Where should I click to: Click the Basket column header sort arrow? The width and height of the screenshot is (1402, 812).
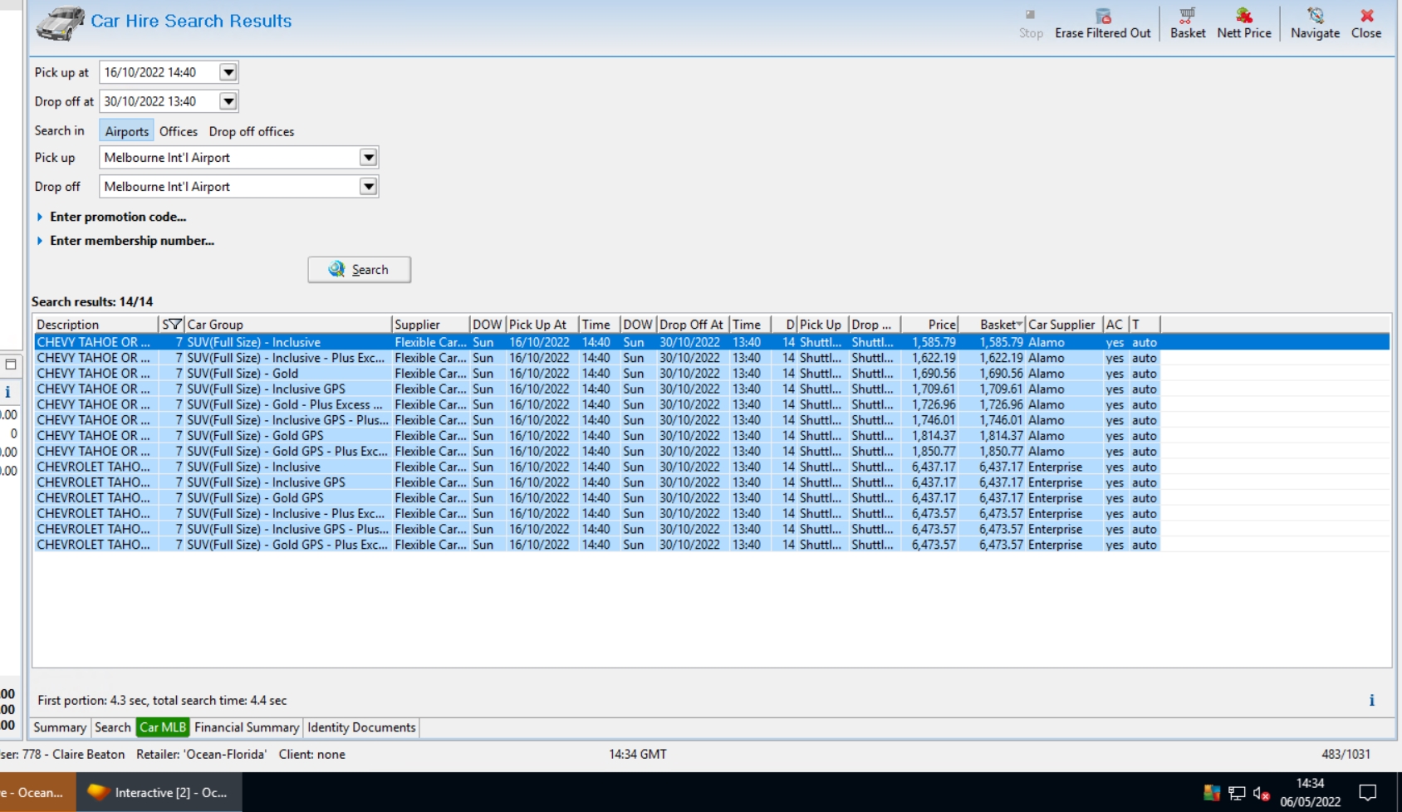(1019, 325)
